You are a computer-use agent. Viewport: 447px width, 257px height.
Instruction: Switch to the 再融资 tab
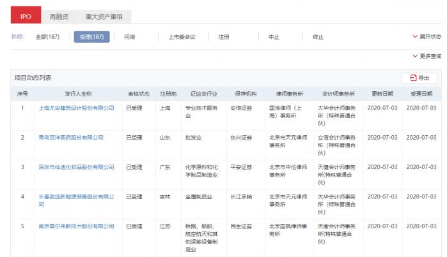tap(59, 15)
